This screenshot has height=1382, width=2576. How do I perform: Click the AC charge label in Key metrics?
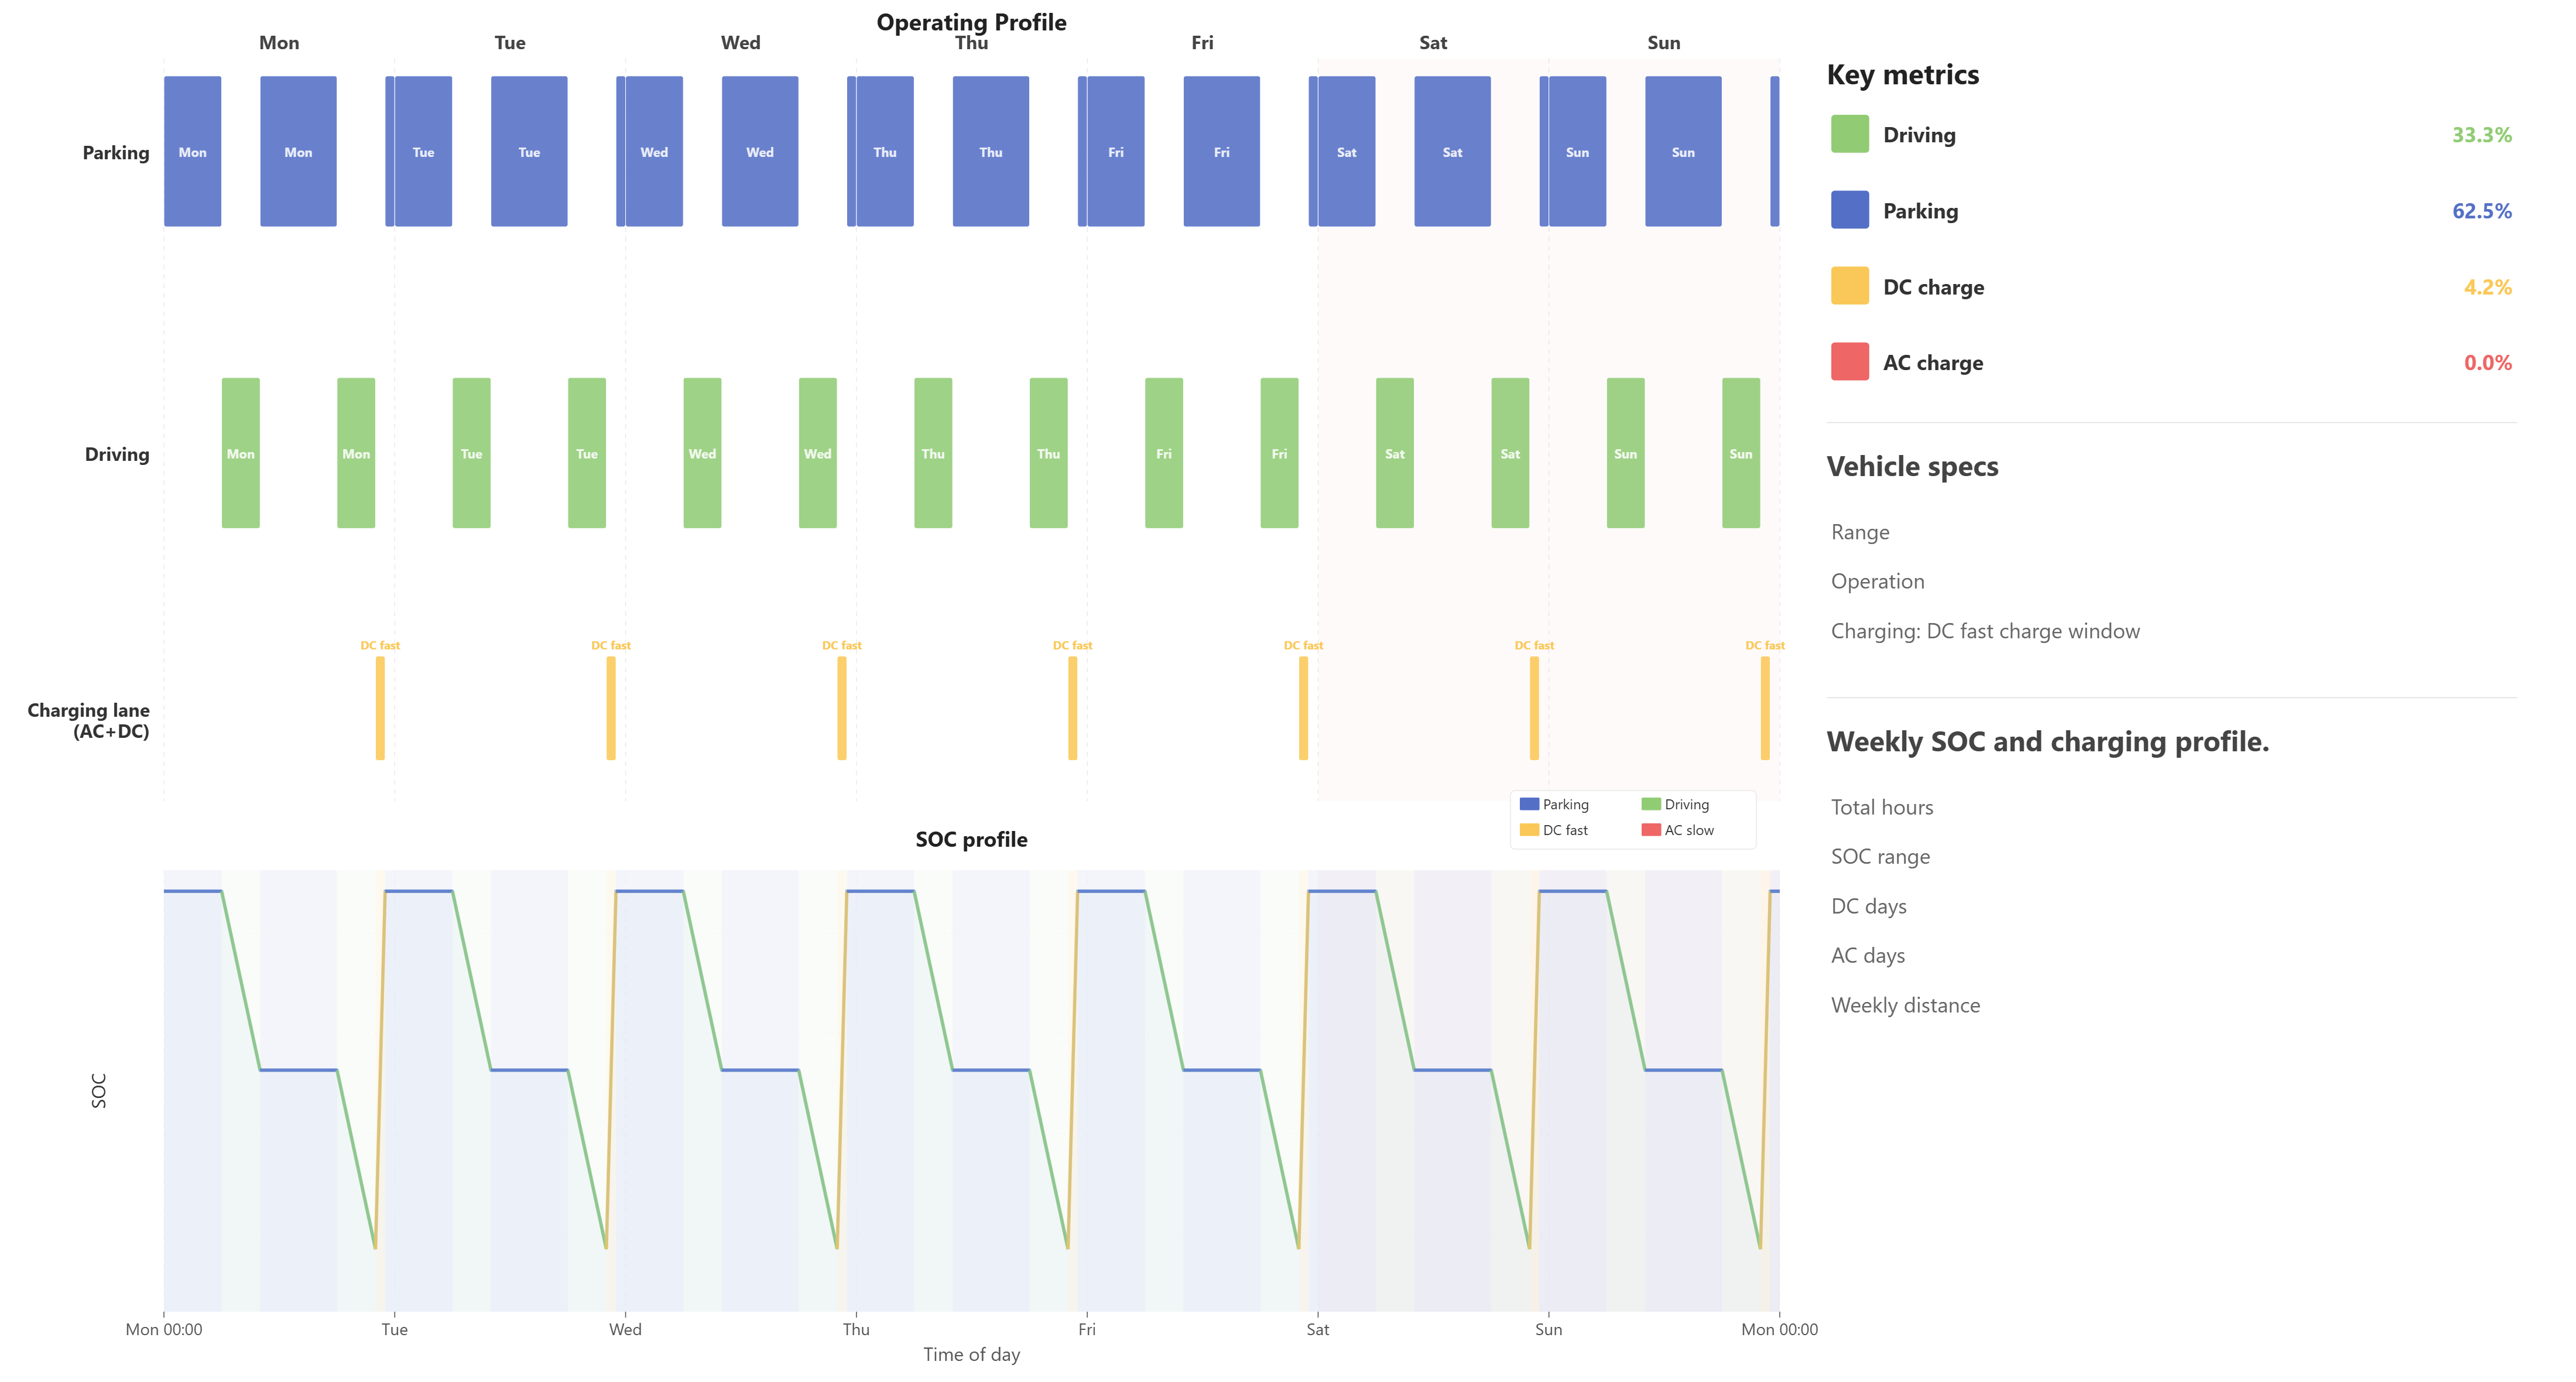[x=1933, y=363]
